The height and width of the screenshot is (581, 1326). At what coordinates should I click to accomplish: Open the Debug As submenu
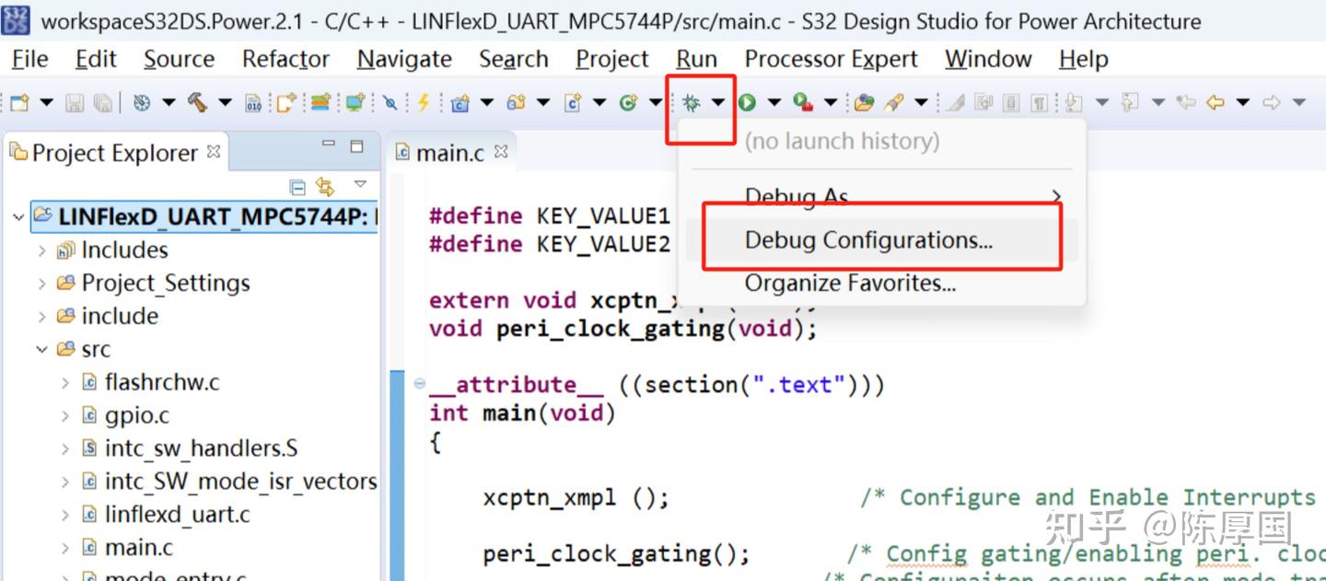(882, 197)
